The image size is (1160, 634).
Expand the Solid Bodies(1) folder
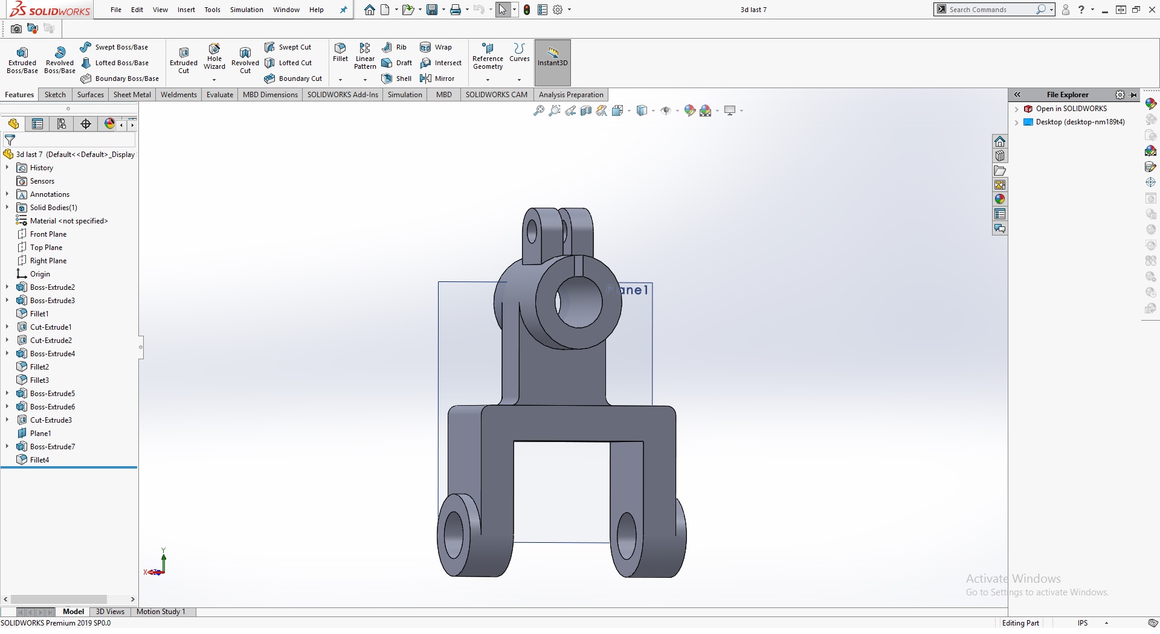[7, 208]
